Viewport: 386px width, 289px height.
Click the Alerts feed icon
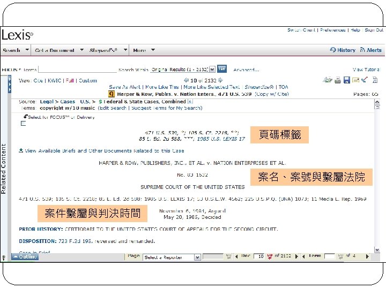coord(362,50)
